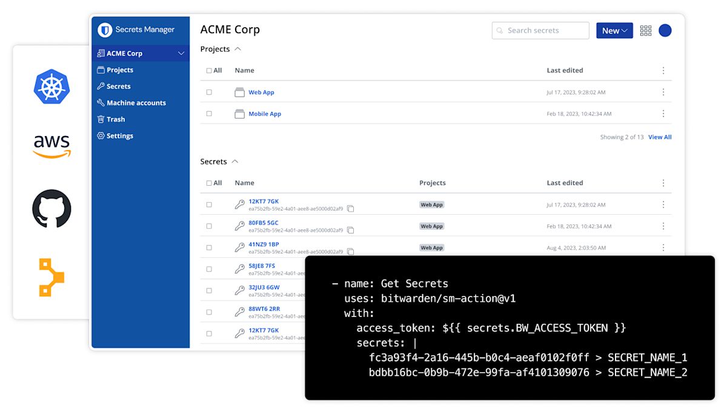Click the key icon beside 32JU3 6GW
727x415 pixels.
[x=240, y=290]
